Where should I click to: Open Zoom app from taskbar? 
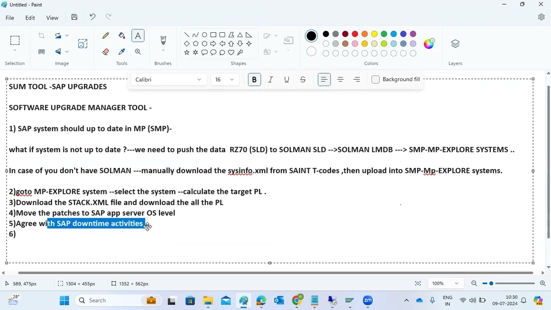(368, 300)
